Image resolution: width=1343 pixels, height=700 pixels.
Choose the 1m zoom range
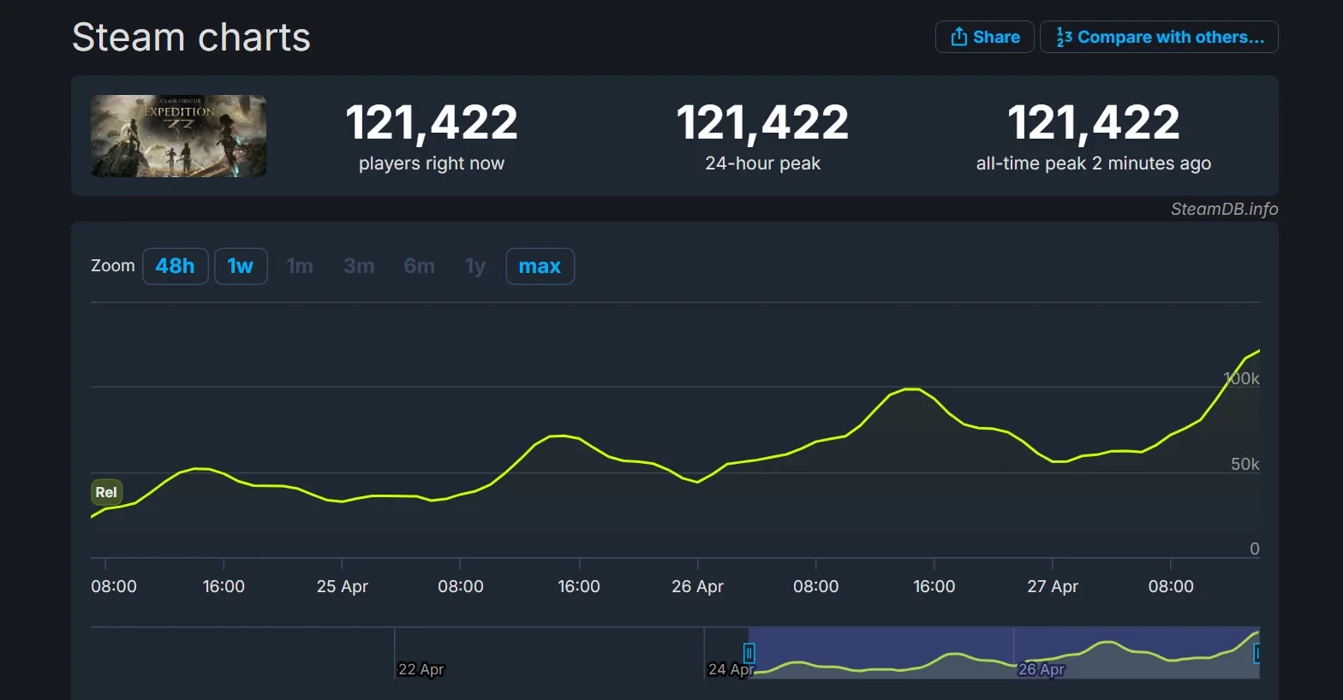pyautogui.click(x=300, y=266)
